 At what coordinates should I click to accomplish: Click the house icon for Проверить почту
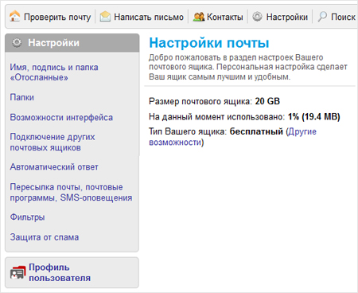pos(14,17)
